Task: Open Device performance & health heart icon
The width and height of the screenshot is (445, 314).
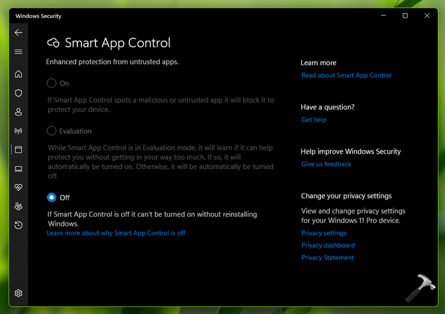Action: click(19, 187)
